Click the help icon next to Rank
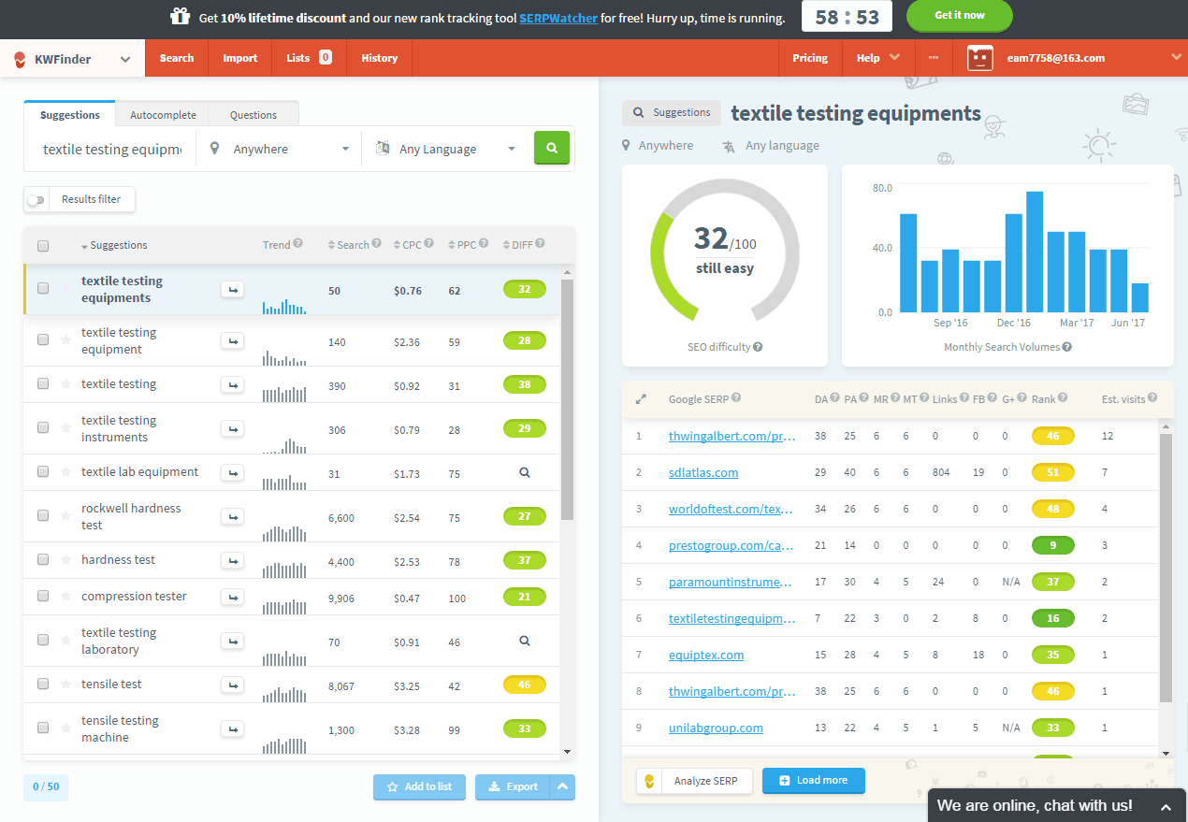This screenshot has width=1188, height=822. pos(1063,398)
